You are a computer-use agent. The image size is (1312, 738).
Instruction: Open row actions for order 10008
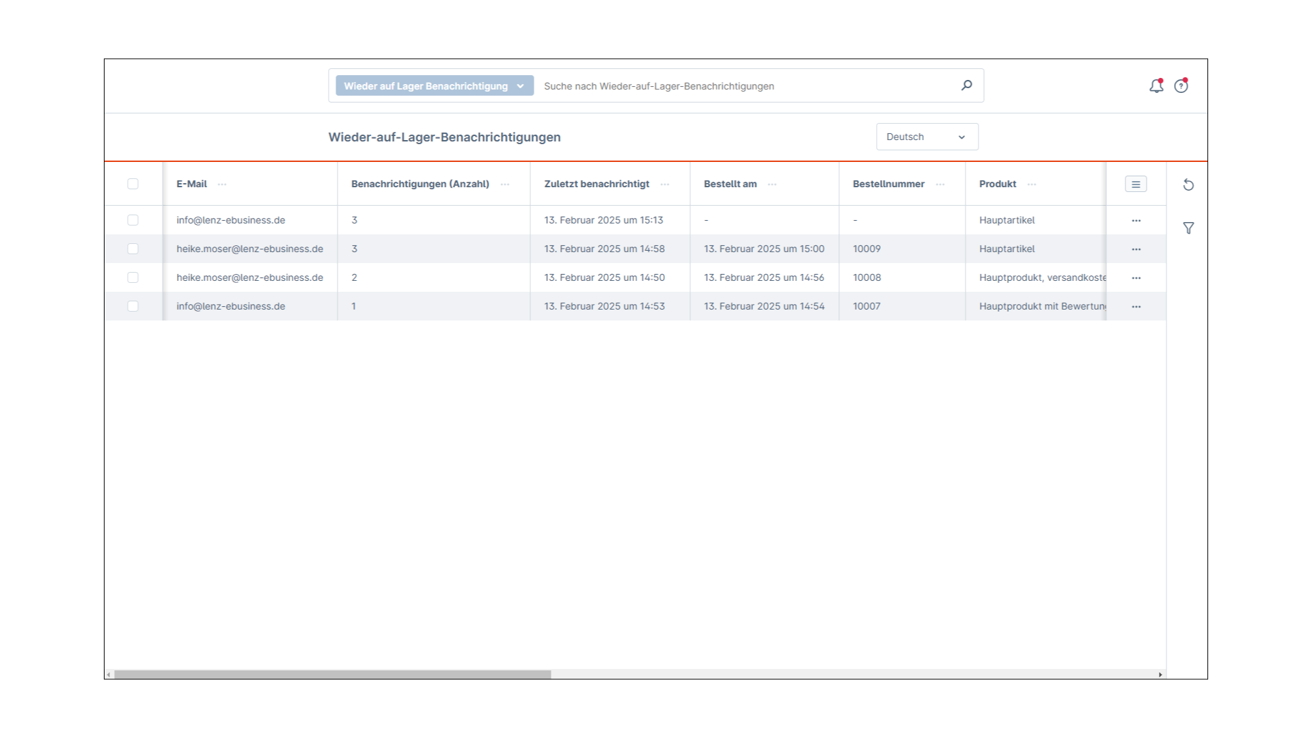pyautogui.click(x=1136, y=278)
